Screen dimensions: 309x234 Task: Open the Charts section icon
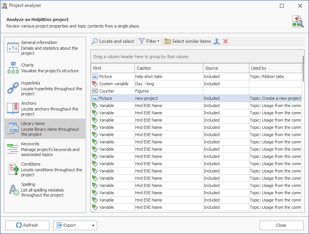point(13,68)
